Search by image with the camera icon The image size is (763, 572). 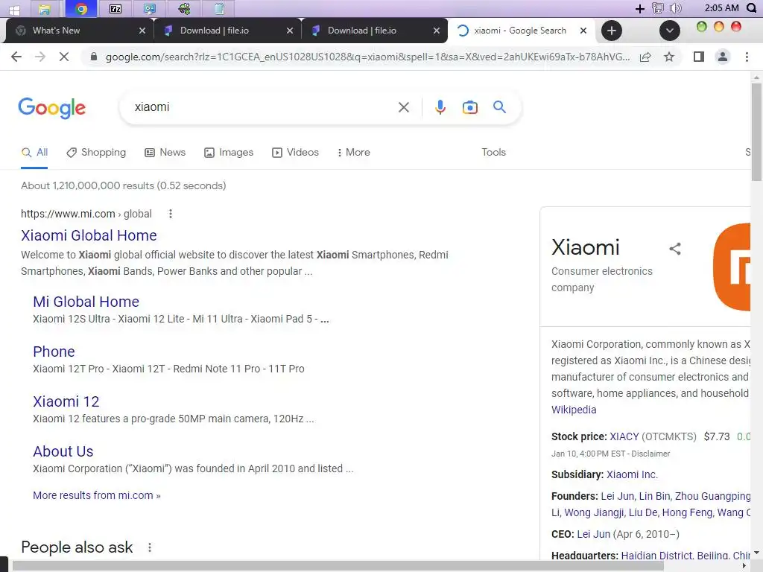(x=470, y=107)
